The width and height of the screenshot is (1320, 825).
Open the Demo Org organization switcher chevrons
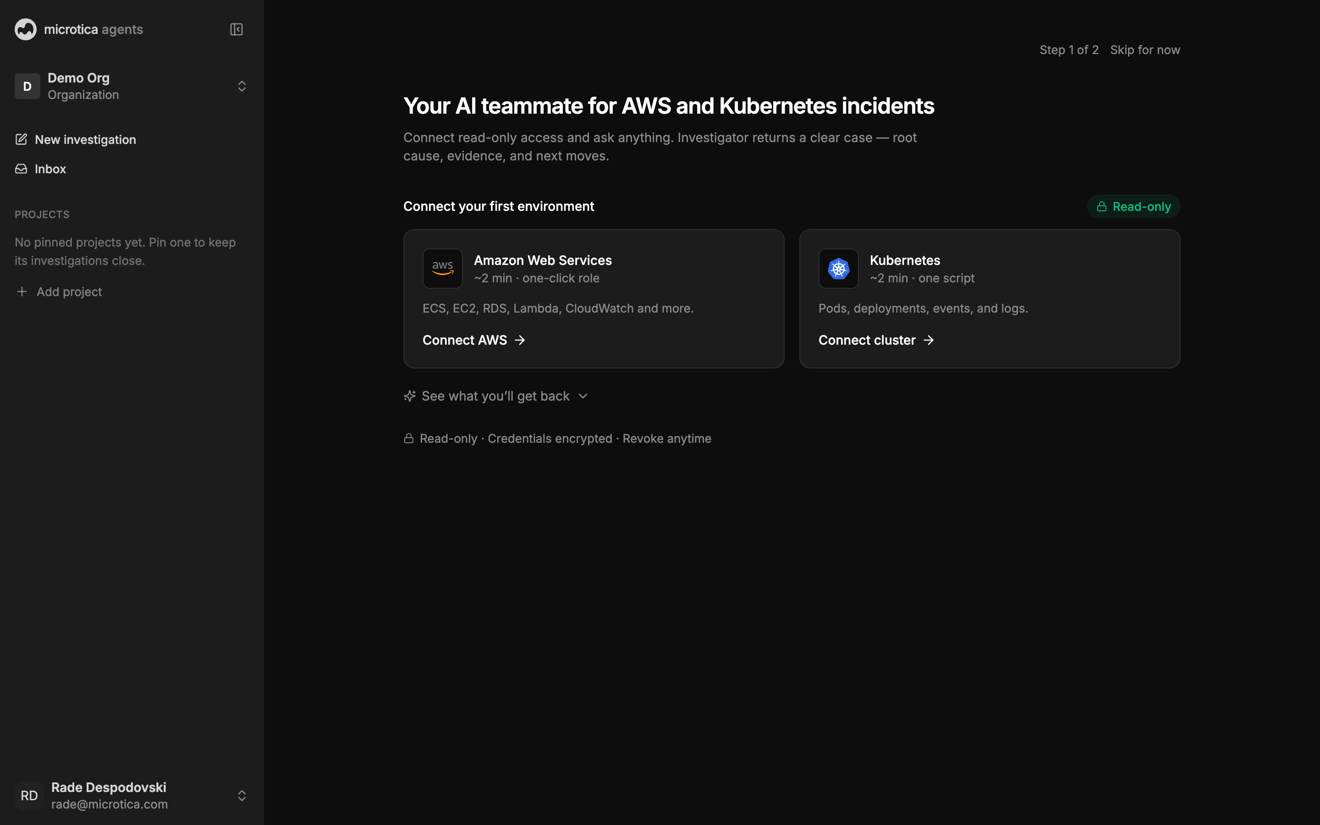(x=242, y=86)
